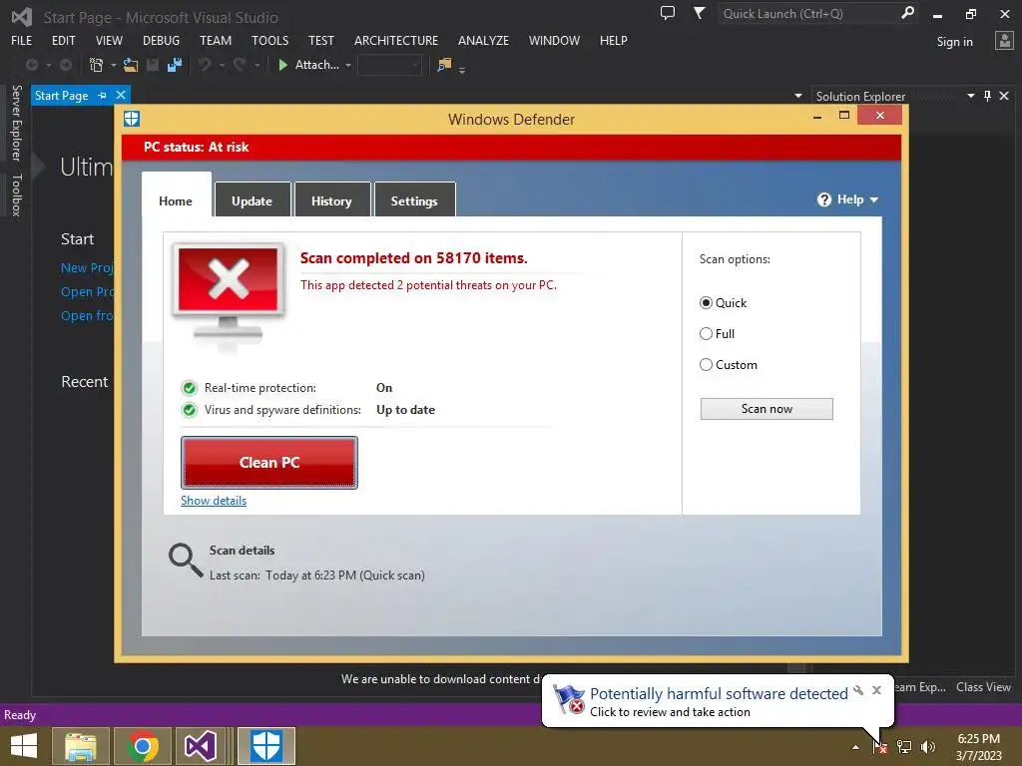The width and height of the screenshot is (1022, 766).
Task: Click the Action Center flag icon in system tray
Action: click(x=880, y=746)
